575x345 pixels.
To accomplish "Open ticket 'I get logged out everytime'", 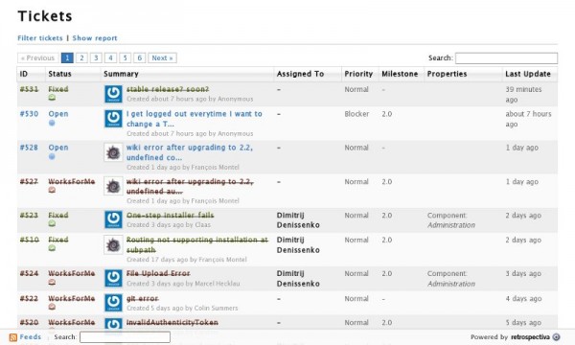I will point(195,119).
